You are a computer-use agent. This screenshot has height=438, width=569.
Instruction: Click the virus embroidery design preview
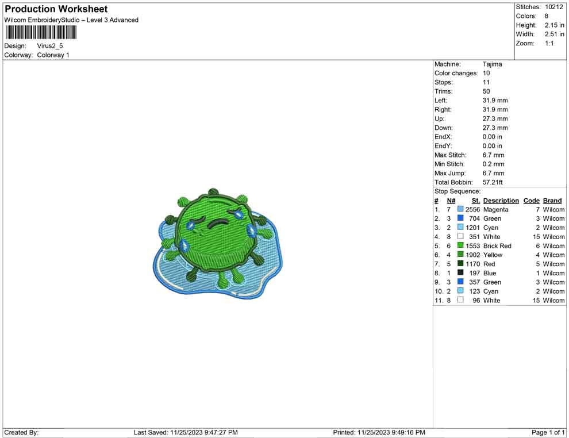pos(217,244)
